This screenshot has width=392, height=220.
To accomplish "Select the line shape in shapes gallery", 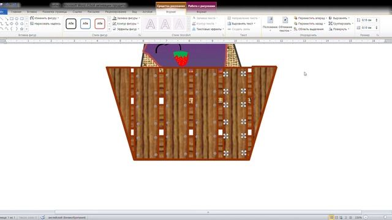I will coord(1,19).
